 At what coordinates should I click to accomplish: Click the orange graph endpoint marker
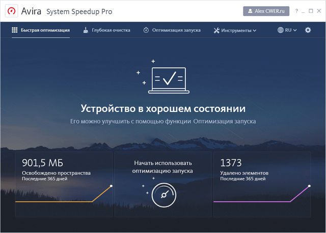pyautogui.click(x=111, y=186)
